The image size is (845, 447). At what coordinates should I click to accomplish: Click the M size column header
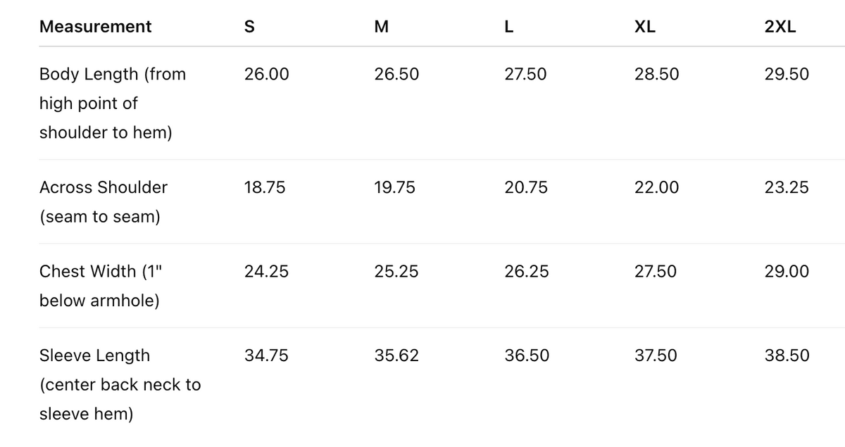point(382,27)
